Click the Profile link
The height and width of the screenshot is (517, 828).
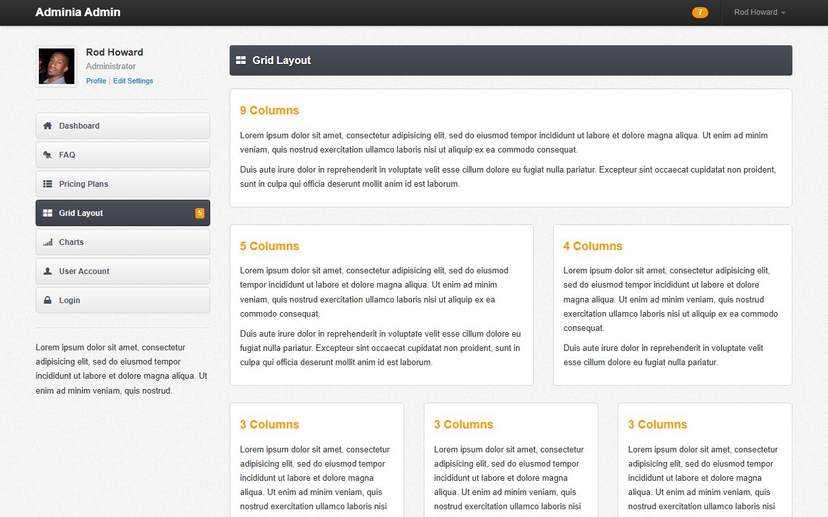click(x=96, y=81)
